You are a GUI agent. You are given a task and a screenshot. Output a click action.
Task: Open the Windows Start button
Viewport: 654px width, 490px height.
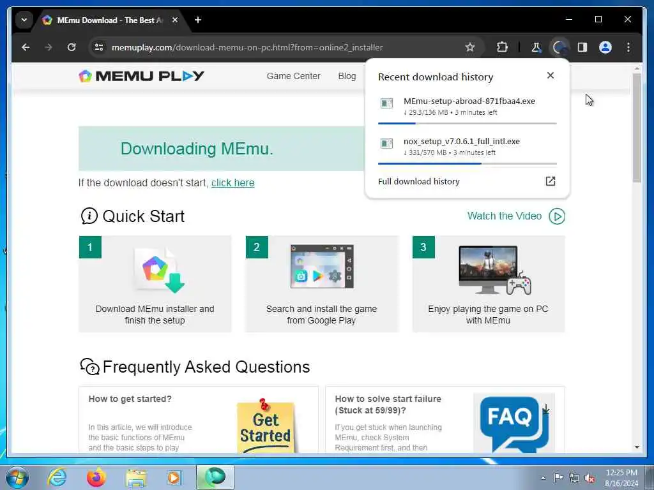tap(17, 477)
